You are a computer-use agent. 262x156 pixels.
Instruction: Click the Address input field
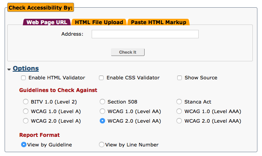click(x=145, y=34)
